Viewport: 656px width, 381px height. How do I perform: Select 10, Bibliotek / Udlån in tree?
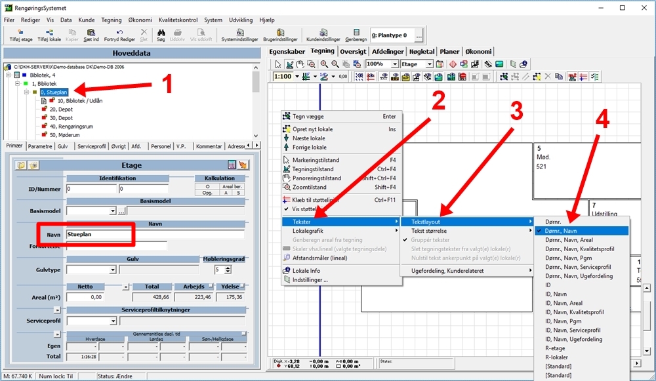(79, 101)
